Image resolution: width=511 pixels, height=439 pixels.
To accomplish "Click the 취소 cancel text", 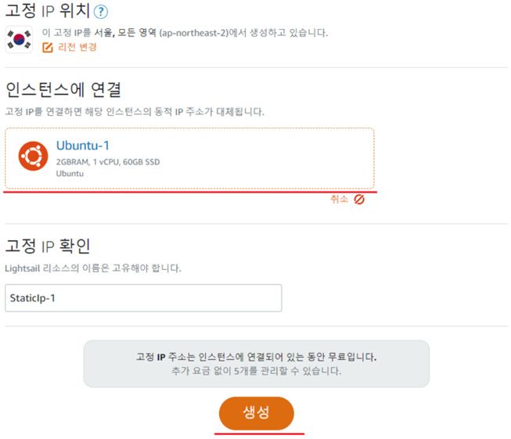I will pos(339,199).
